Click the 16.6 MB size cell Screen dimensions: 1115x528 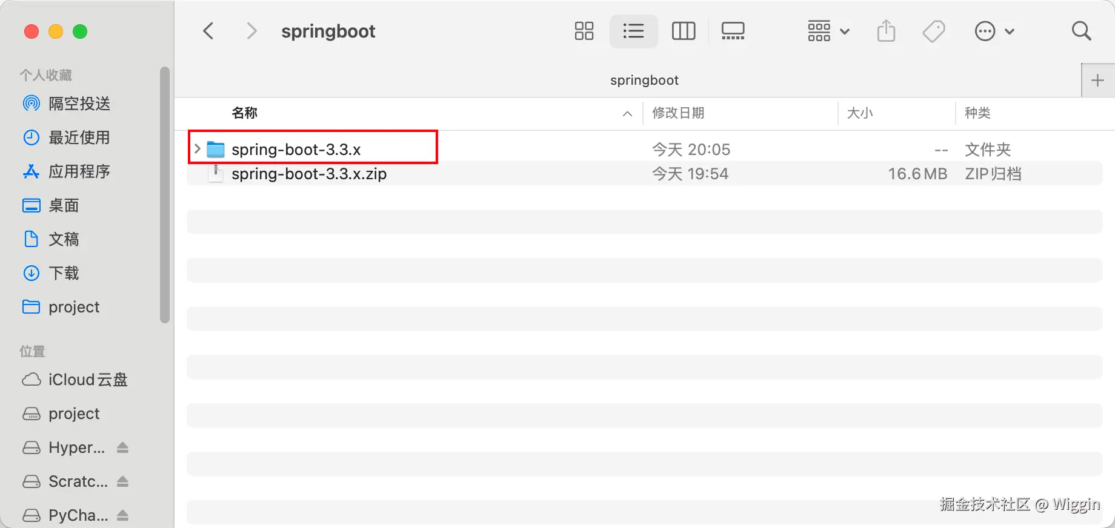[x=917, y=174]
